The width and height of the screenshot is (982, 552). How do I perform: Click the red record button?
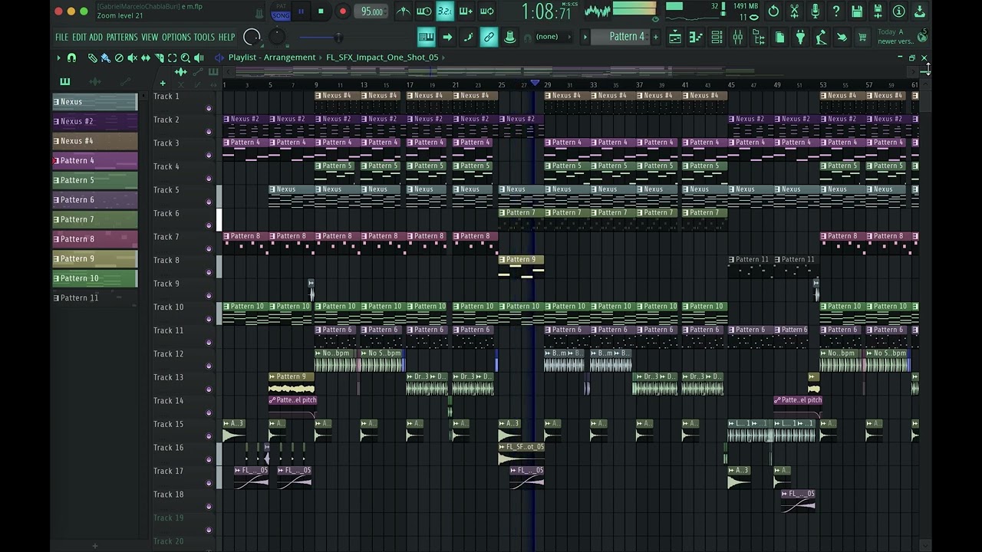pyautogui.click(x=343, y=11)
